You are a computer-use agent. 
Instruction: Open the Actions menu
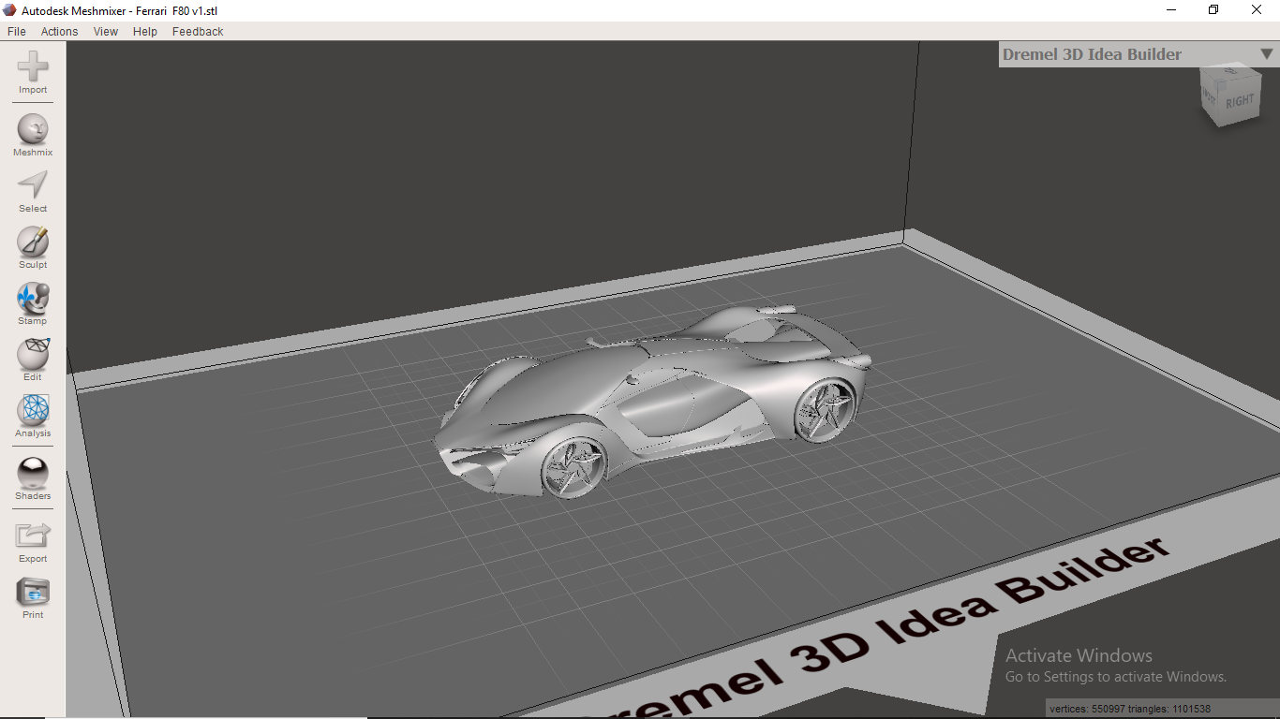(x=59, y=31)
